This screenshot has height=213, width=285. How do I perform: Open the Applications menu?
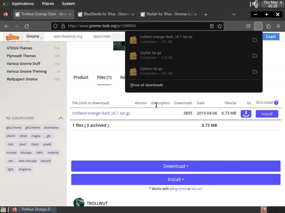click(x=23, y=4)
